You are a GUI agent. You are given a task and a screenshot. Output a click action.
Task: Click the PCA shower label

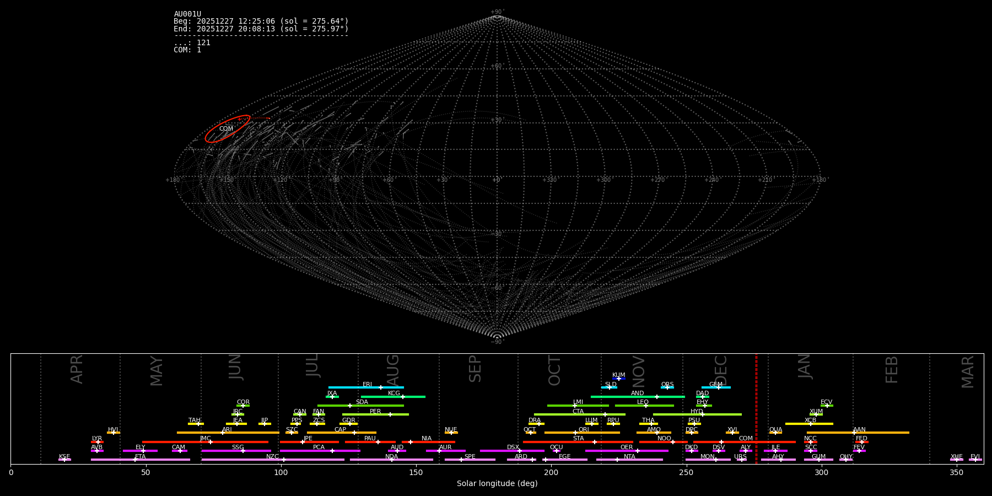point(319,448)
